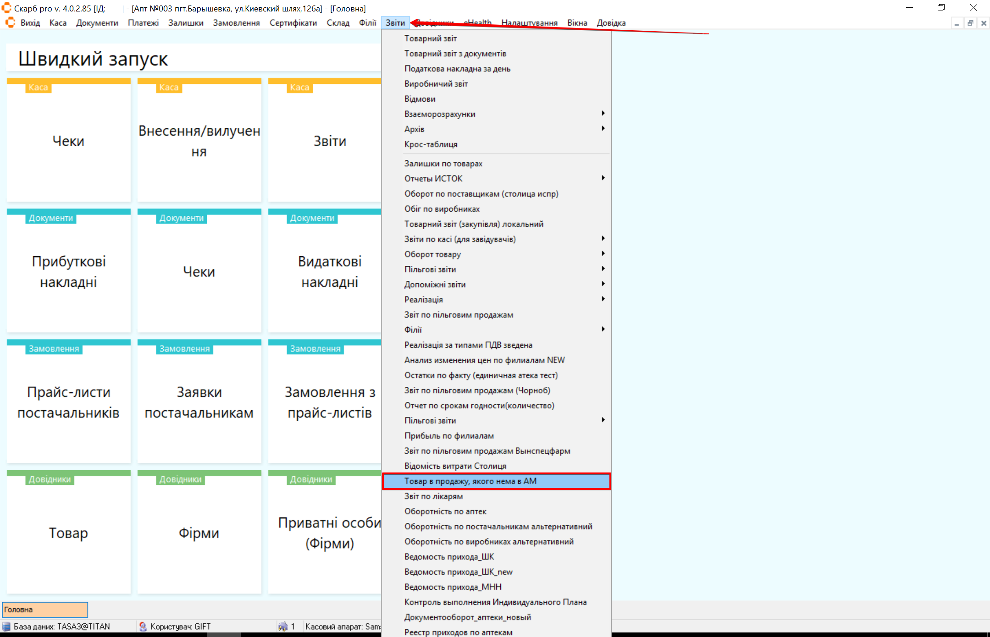Viewport: 990px width, 637px height.
Task: Click the user icon next to Користувач
Action: 143,626
